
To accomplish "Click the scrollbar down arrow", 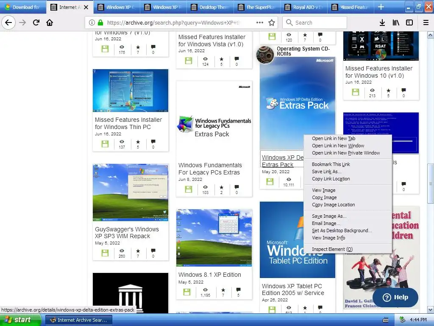I will 430,309.
